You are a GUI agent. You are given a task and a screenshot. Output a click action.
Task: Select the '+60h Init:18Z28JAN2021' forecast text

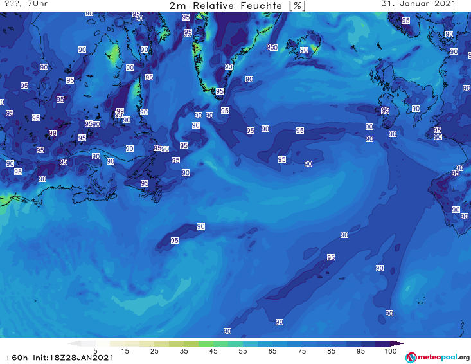59,358
